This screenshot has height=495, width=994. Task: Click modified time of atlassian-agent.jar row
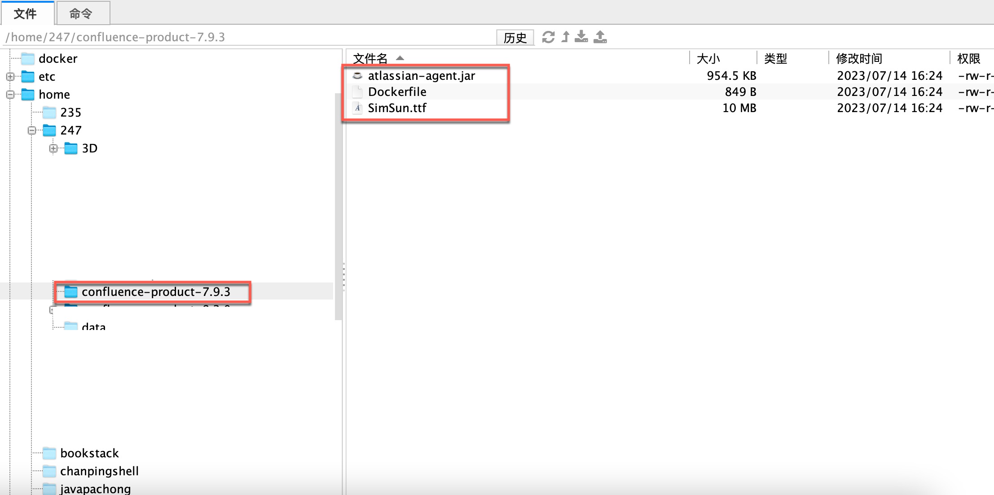click(889, 76)
